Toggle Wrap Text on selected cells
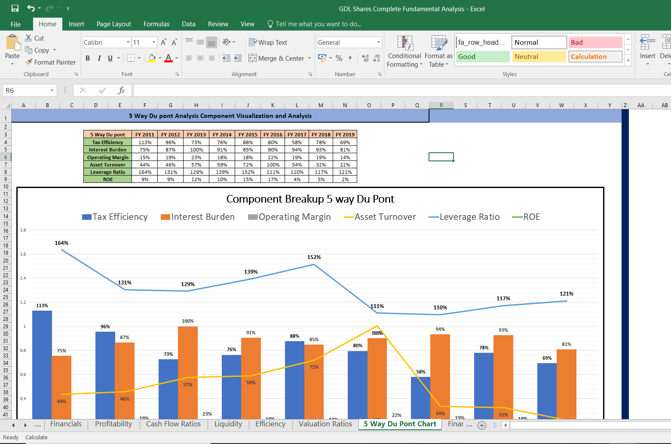 268,42
